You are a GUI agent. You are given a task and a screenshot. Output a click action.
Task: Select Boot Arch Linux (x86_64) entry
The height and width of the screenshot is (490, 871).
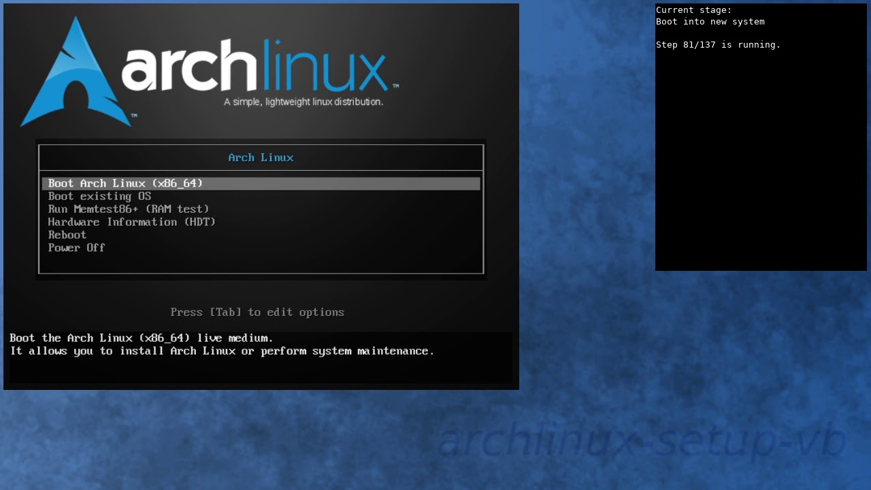coord(261,184)
